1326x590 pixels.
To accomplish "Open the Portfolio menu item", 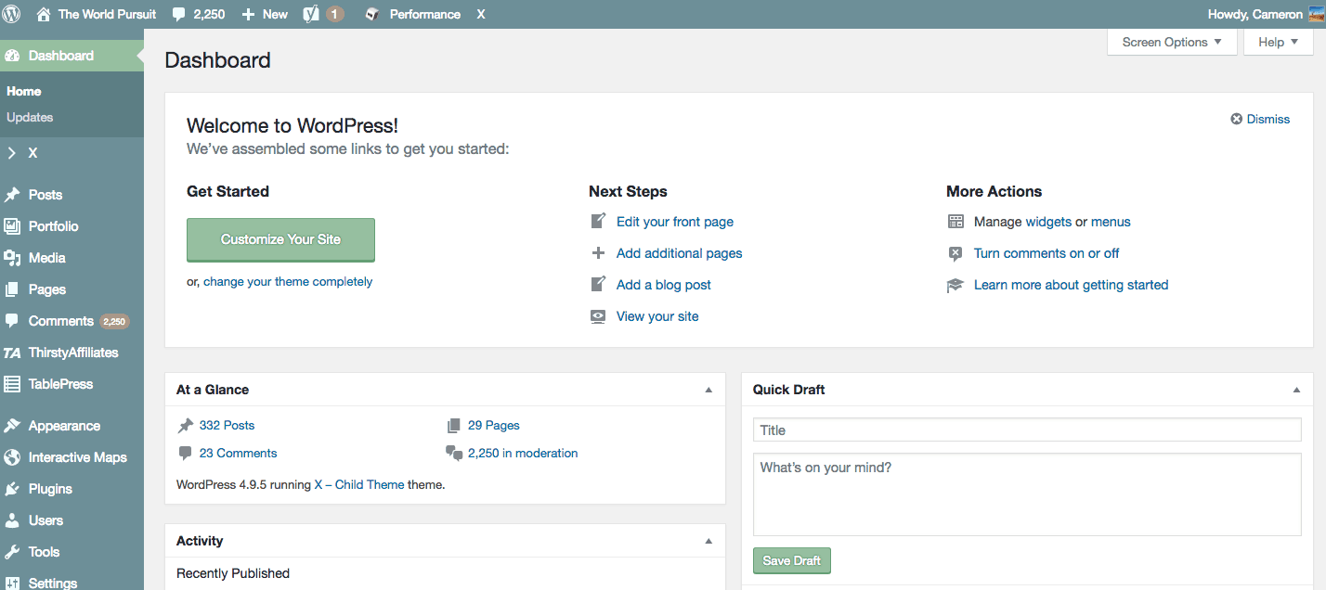I will coord(71,226).
